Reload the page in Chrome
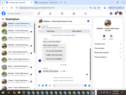The height and width of the screenshot is (95, 126). (x=12, y=8)
